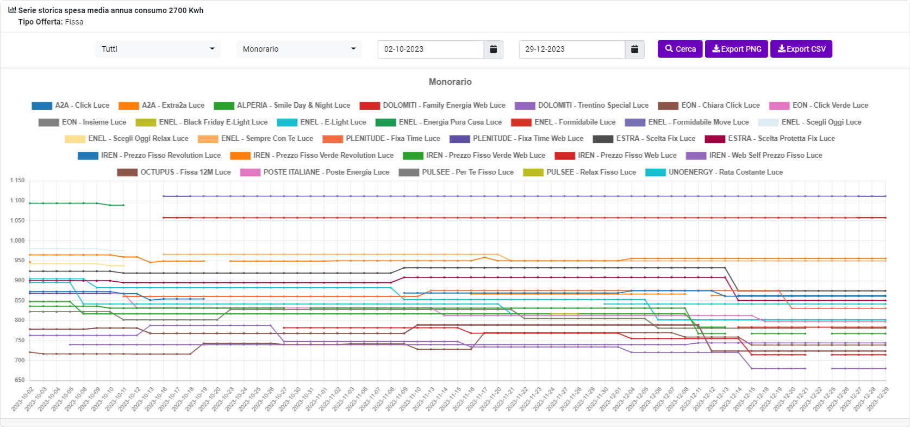Click IREN - Prezzo Fisso Verde Revolution Luce
Screen dimensions: 910x427
tap(312, 156)
